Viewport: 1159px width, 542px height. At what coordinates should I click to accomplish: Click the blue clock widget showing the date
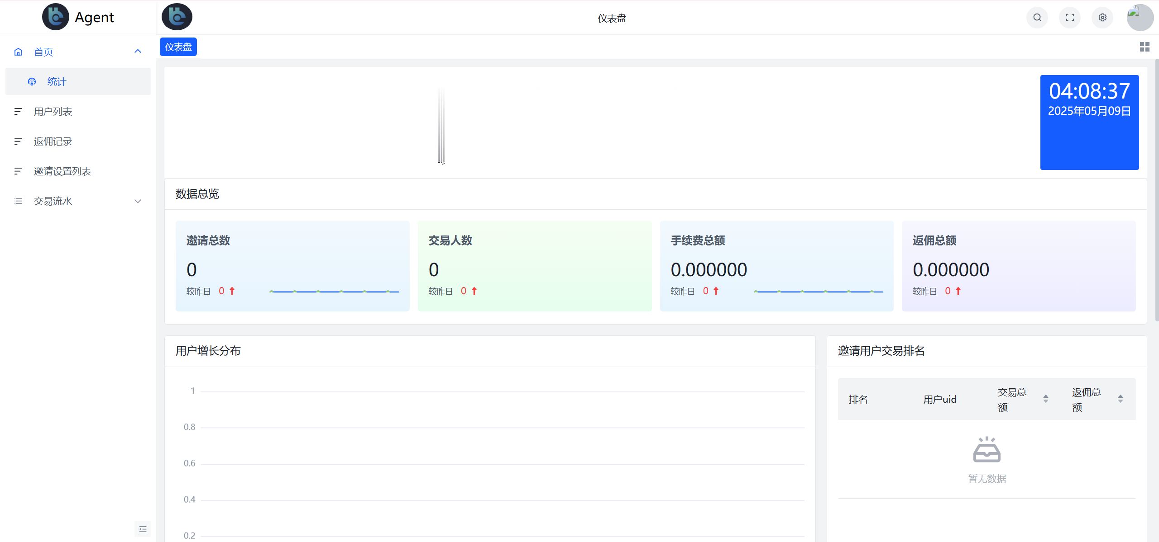pos(1089,122)
